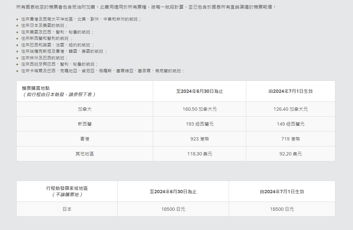353x230 pixels.
Task: Click the 923 港幣 cell
Action: [x=199, y=139]
